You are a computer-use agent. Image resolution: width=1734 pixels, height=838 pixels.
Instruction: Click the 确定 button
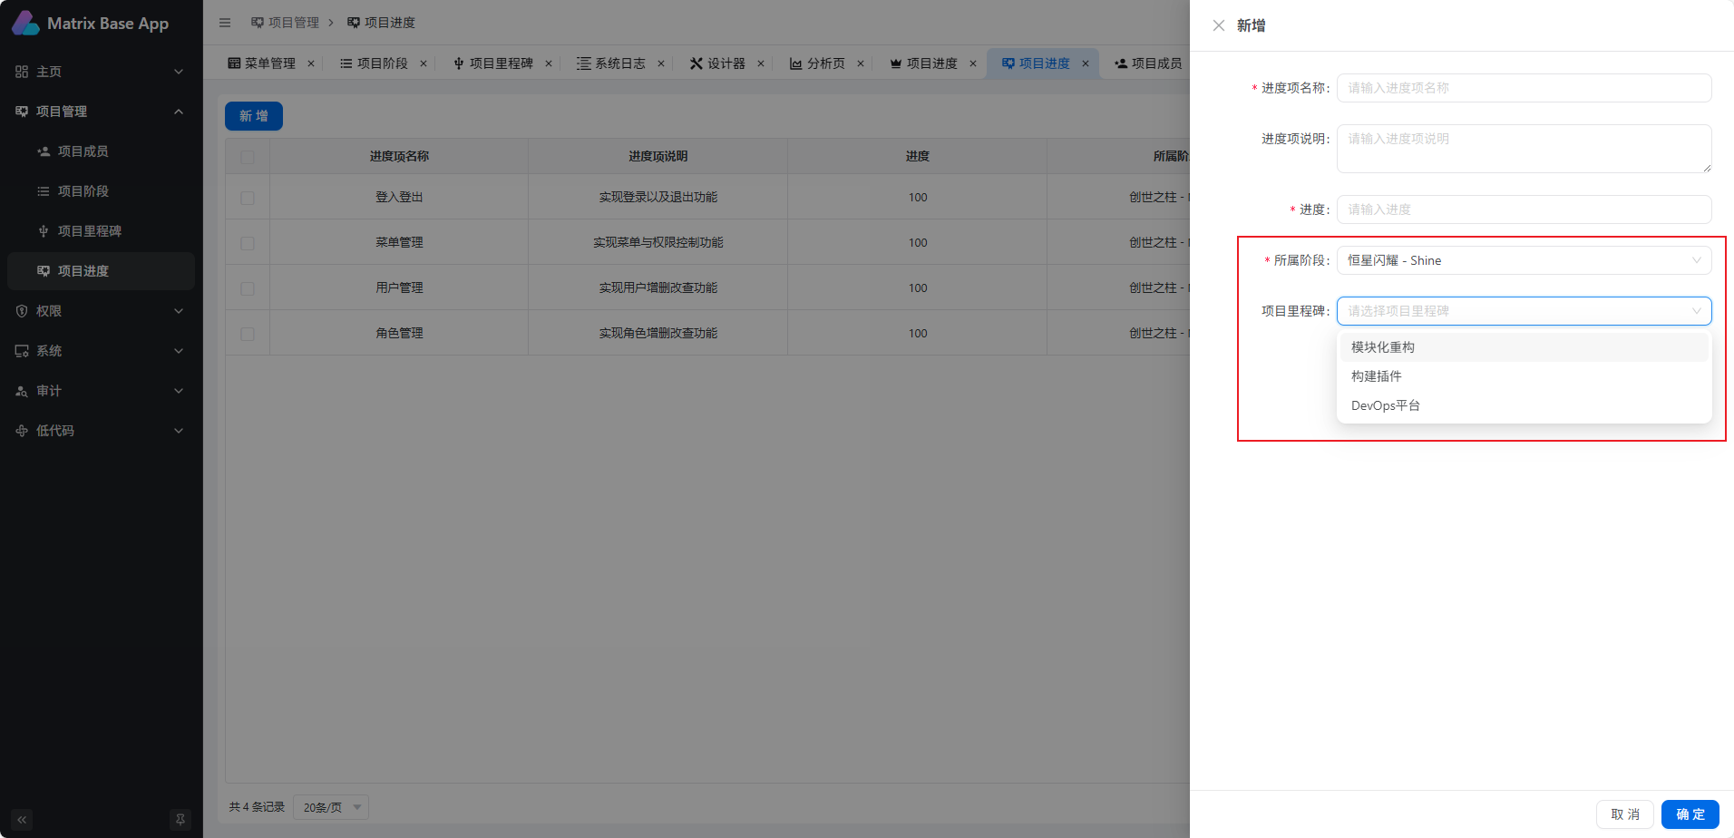1690,814
